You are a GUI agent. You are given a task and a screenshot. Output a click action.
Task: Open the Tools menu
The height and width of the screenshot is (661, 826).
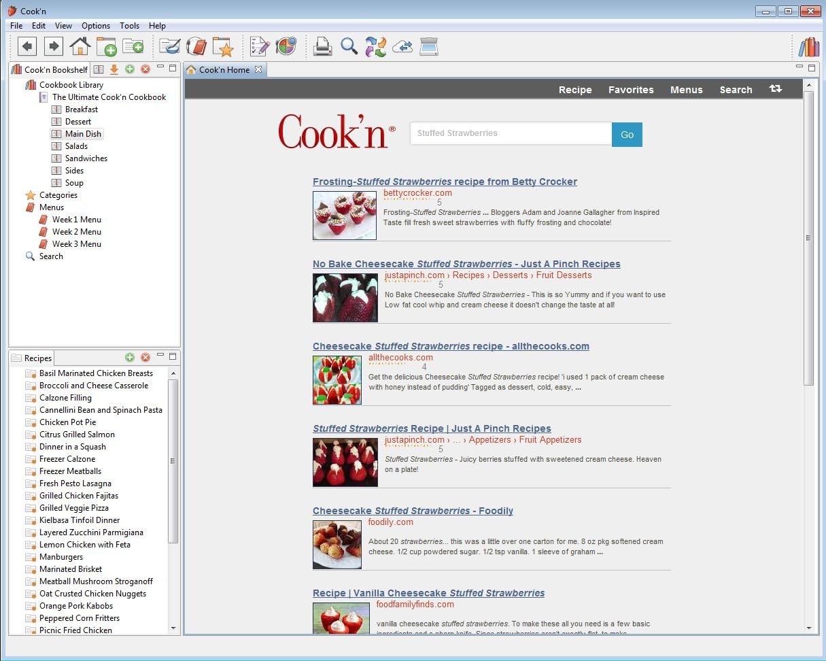129,26
